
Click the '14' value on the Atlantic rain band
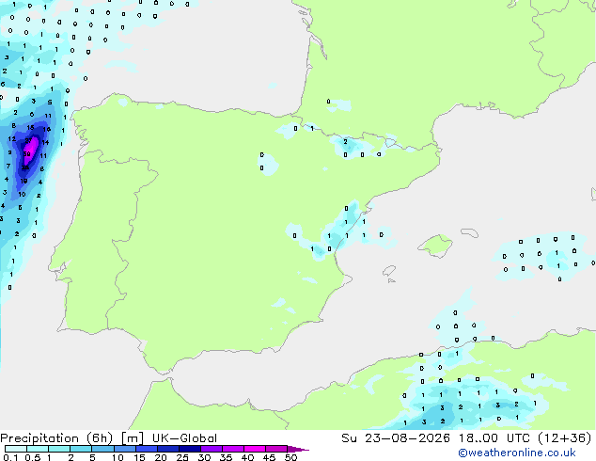click(45, 143)
